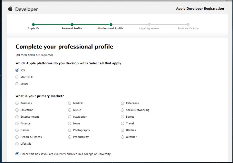
Task: Click the Legal Agreement step marker
Action: (x=149, y=24)
